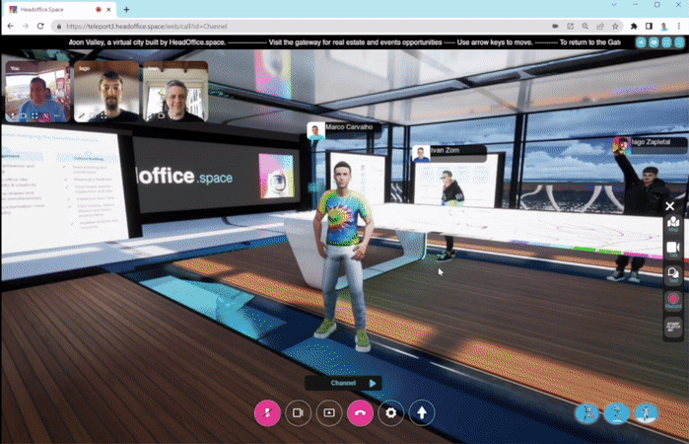Screen dimensions: 689x444
Task: Toggle the pink microphone mute button
Action: tap(267, 412)
